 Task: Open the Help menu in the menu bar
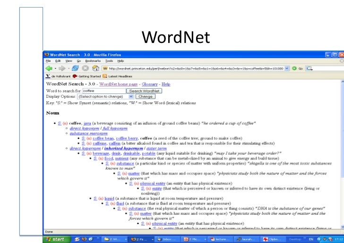120,61
